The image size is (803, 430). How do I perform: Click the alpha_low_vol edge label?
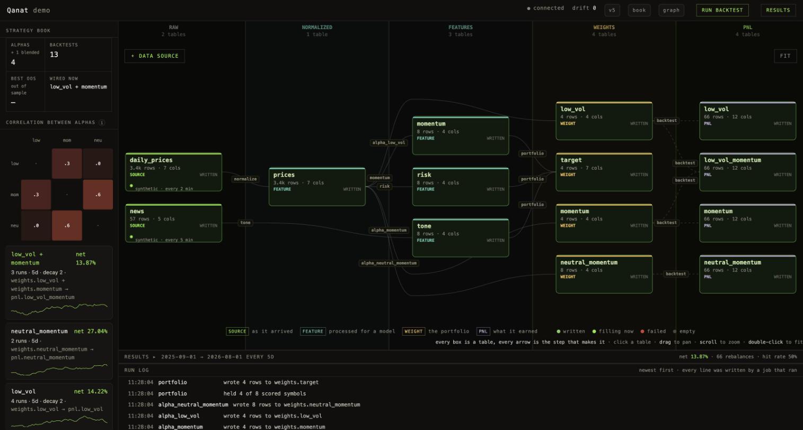tap(389, 143)
